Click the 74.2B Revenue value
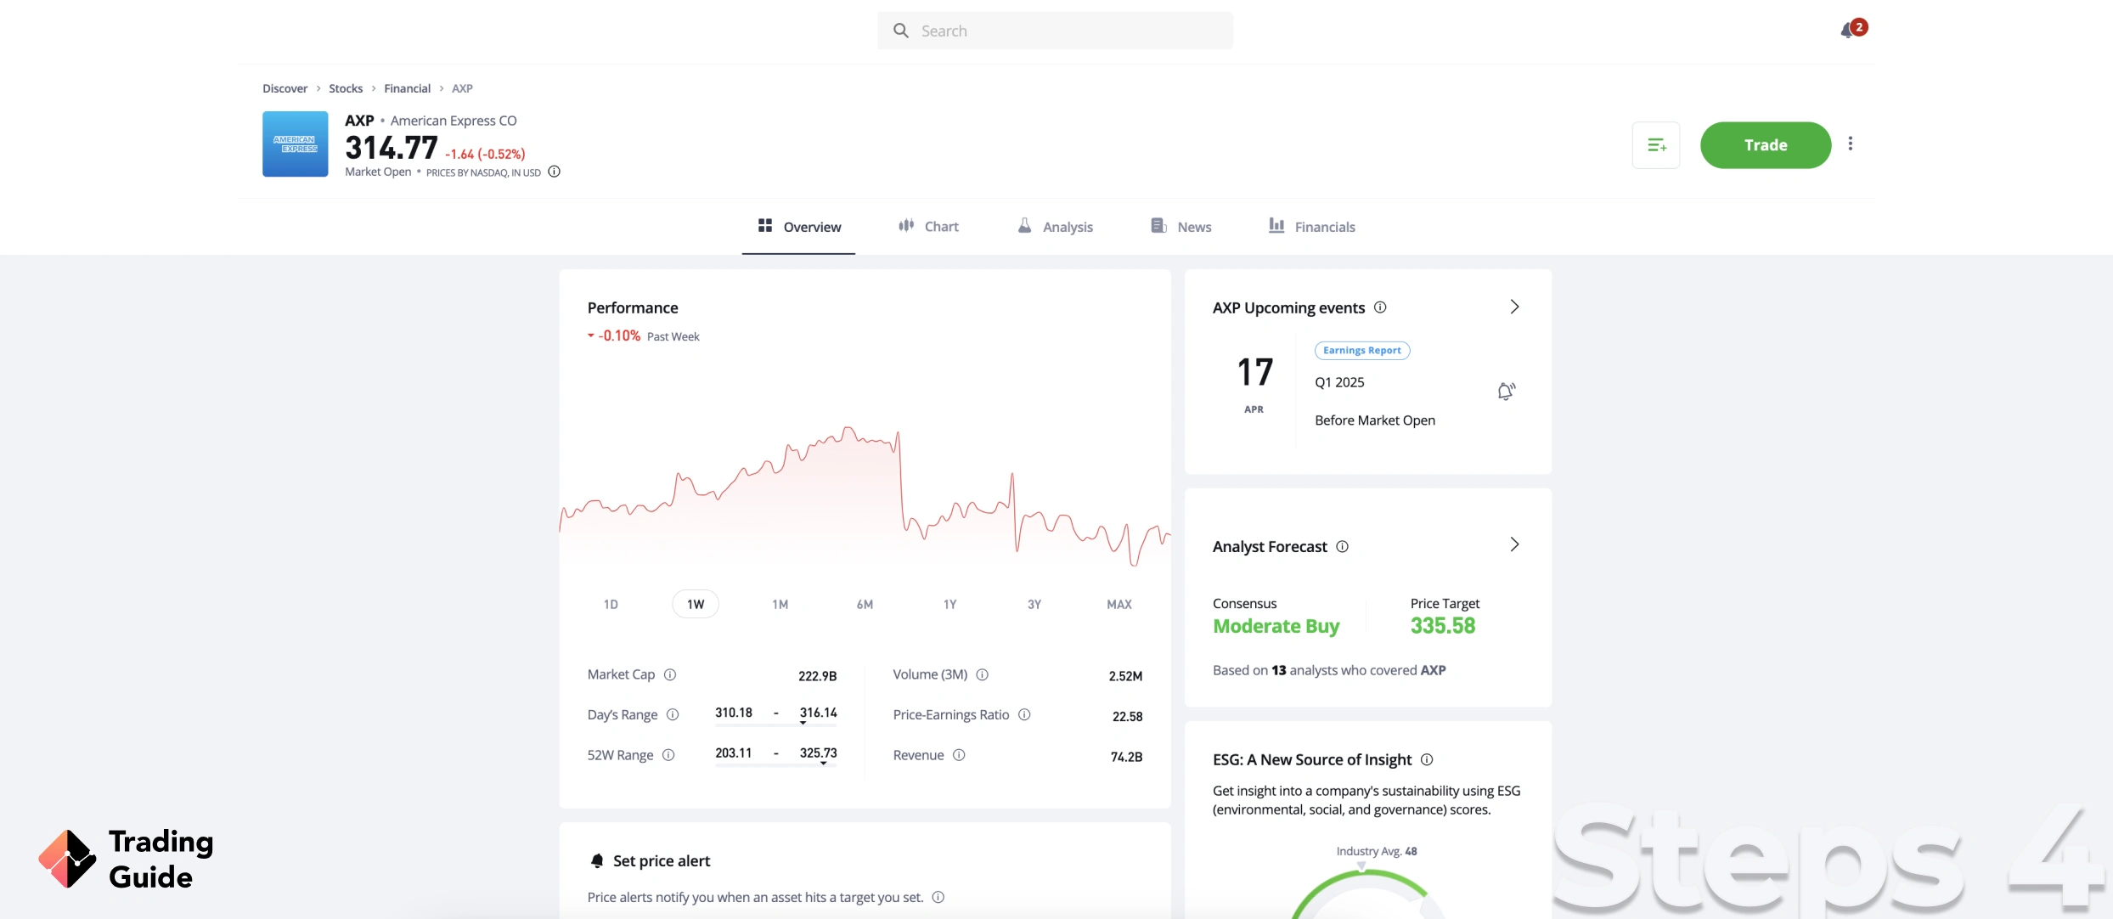2113x919 pixels. tap(1126, 757)
